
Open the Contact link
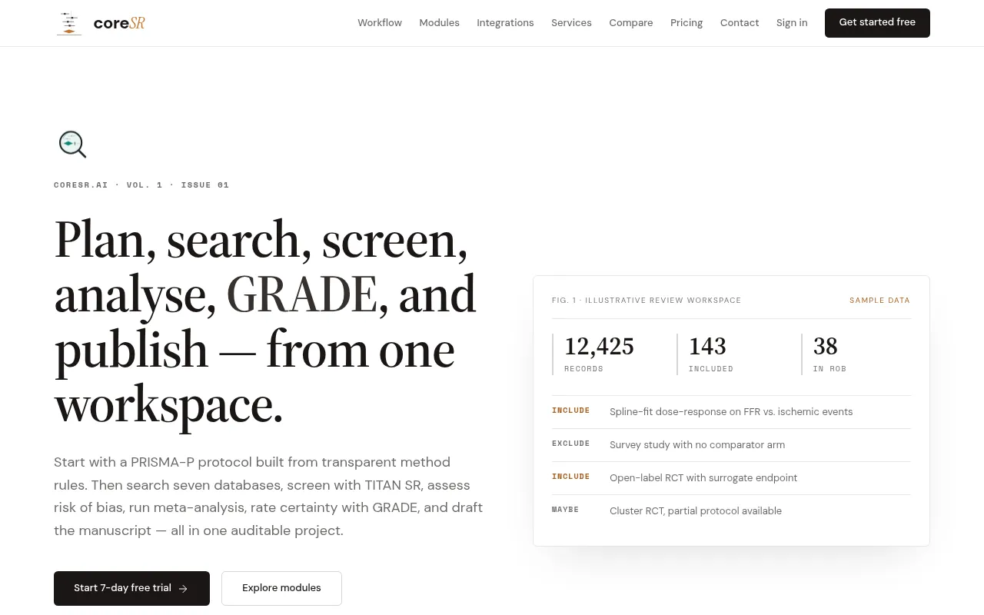tap(740, 23)
